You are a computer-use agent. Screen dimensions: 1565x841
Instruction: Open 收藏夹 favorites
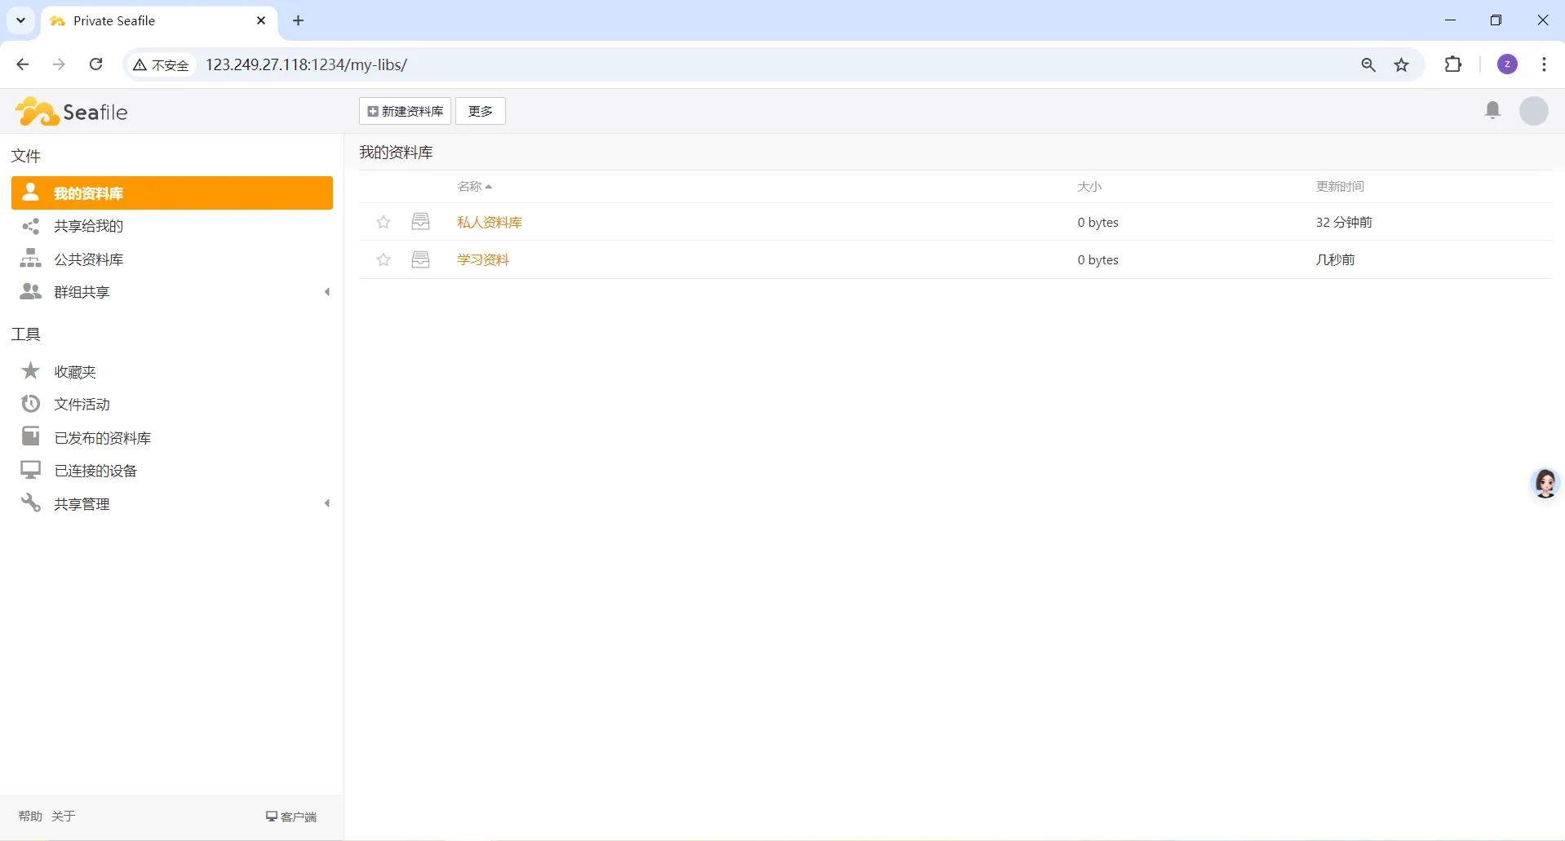(x=75, y=372)
